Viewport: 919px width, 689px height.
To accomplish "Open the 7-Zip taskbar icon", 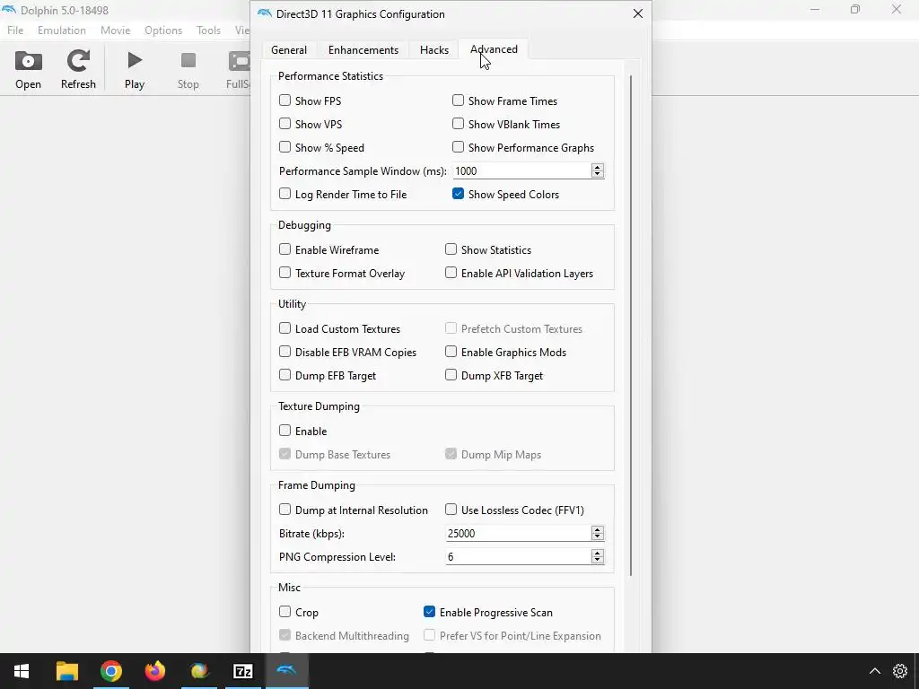I will coord(242,671).
